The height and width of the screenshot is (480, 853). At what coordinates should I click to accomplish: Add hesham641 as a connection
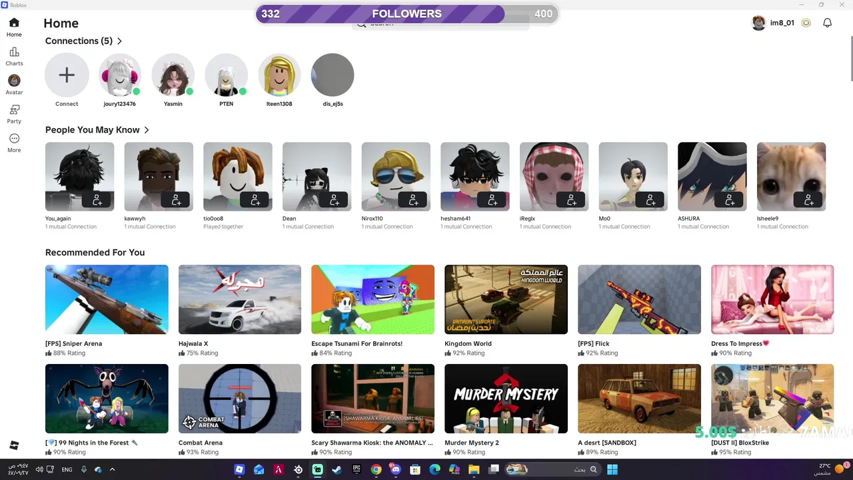tap(492, 199)
